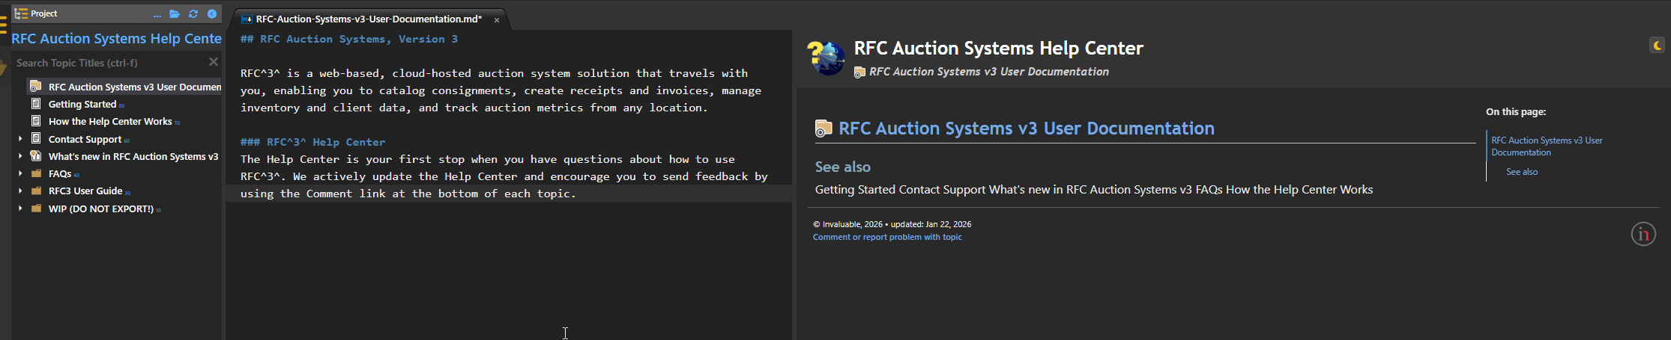Open project folder icon in Project panel
Screen dimensions: 1671x340
[x=175, y=13]
